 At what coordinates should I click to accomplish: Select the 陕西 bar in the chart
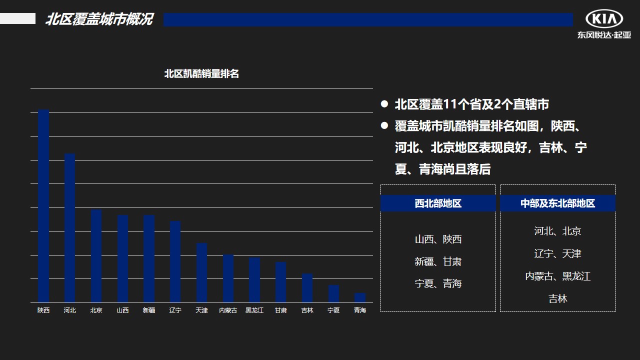43,206
